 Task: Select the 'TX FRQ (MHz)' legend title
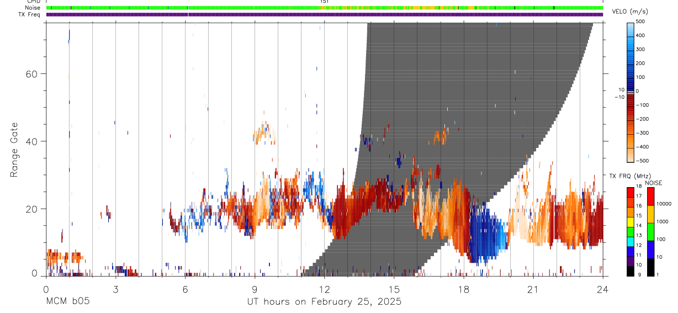click(x=630, y=176)
